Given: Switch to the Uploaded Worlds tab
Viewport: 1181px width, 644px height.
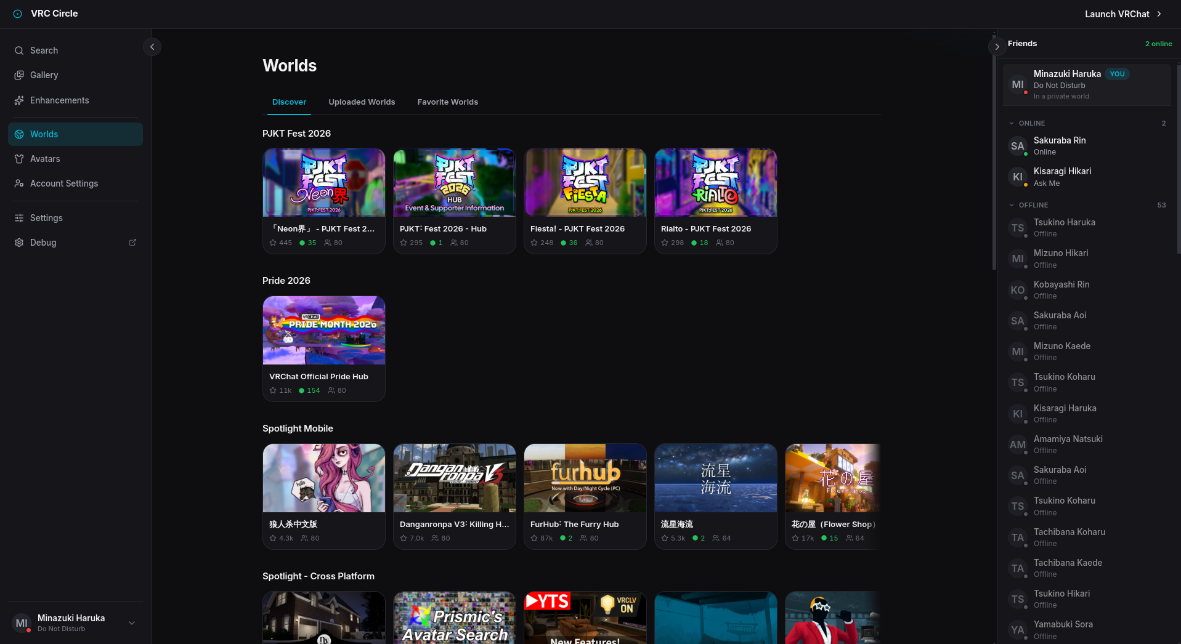Looking at the screenshot, I should point(362,102).
